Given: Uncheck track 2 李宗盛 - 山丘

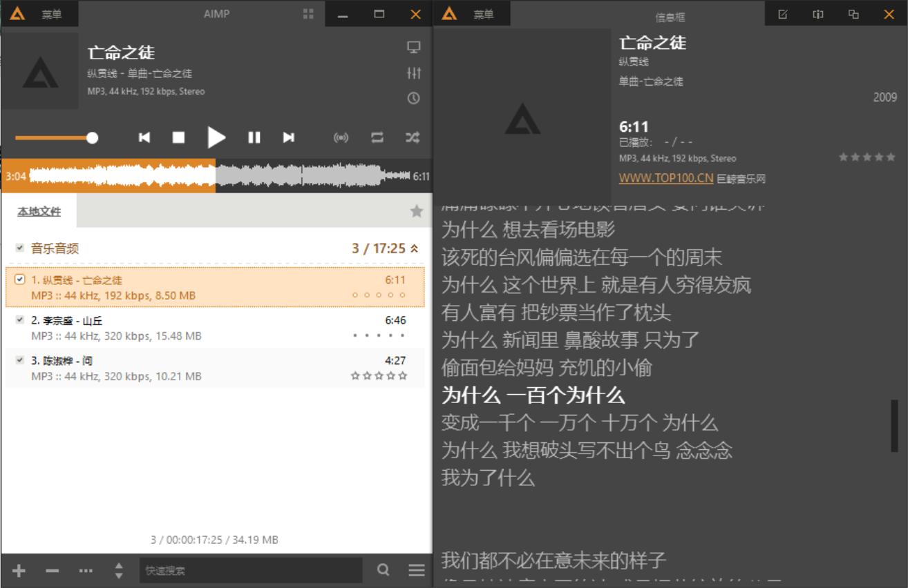Looking at the screenshot, I should tap(20, 320).
